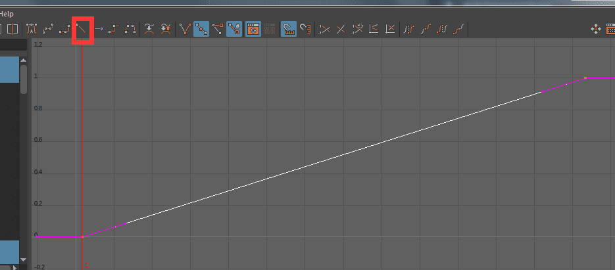
Task: Click outliner scrollbar up arrow
Action: (24, 60)
